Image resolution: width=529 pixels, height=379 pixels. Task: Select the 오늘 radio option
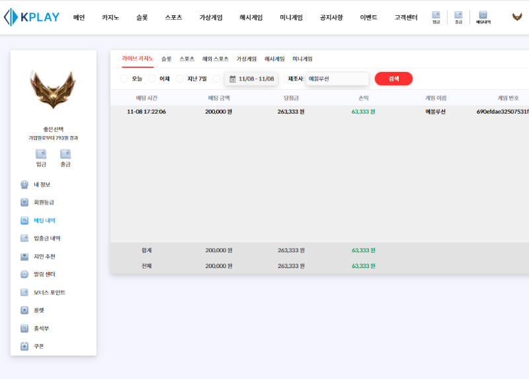pos(125,79)
